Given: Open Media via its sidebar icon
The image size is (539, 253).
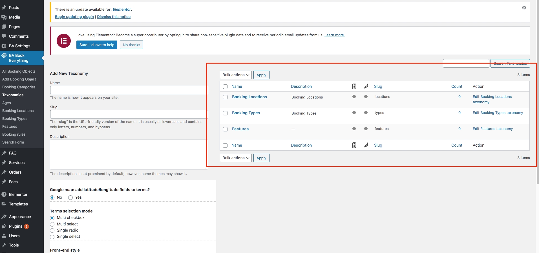Looking at the screenshot, I should [x=4, y=17].
